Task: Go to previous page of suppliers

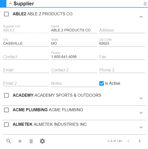Action: pos(128,141)
